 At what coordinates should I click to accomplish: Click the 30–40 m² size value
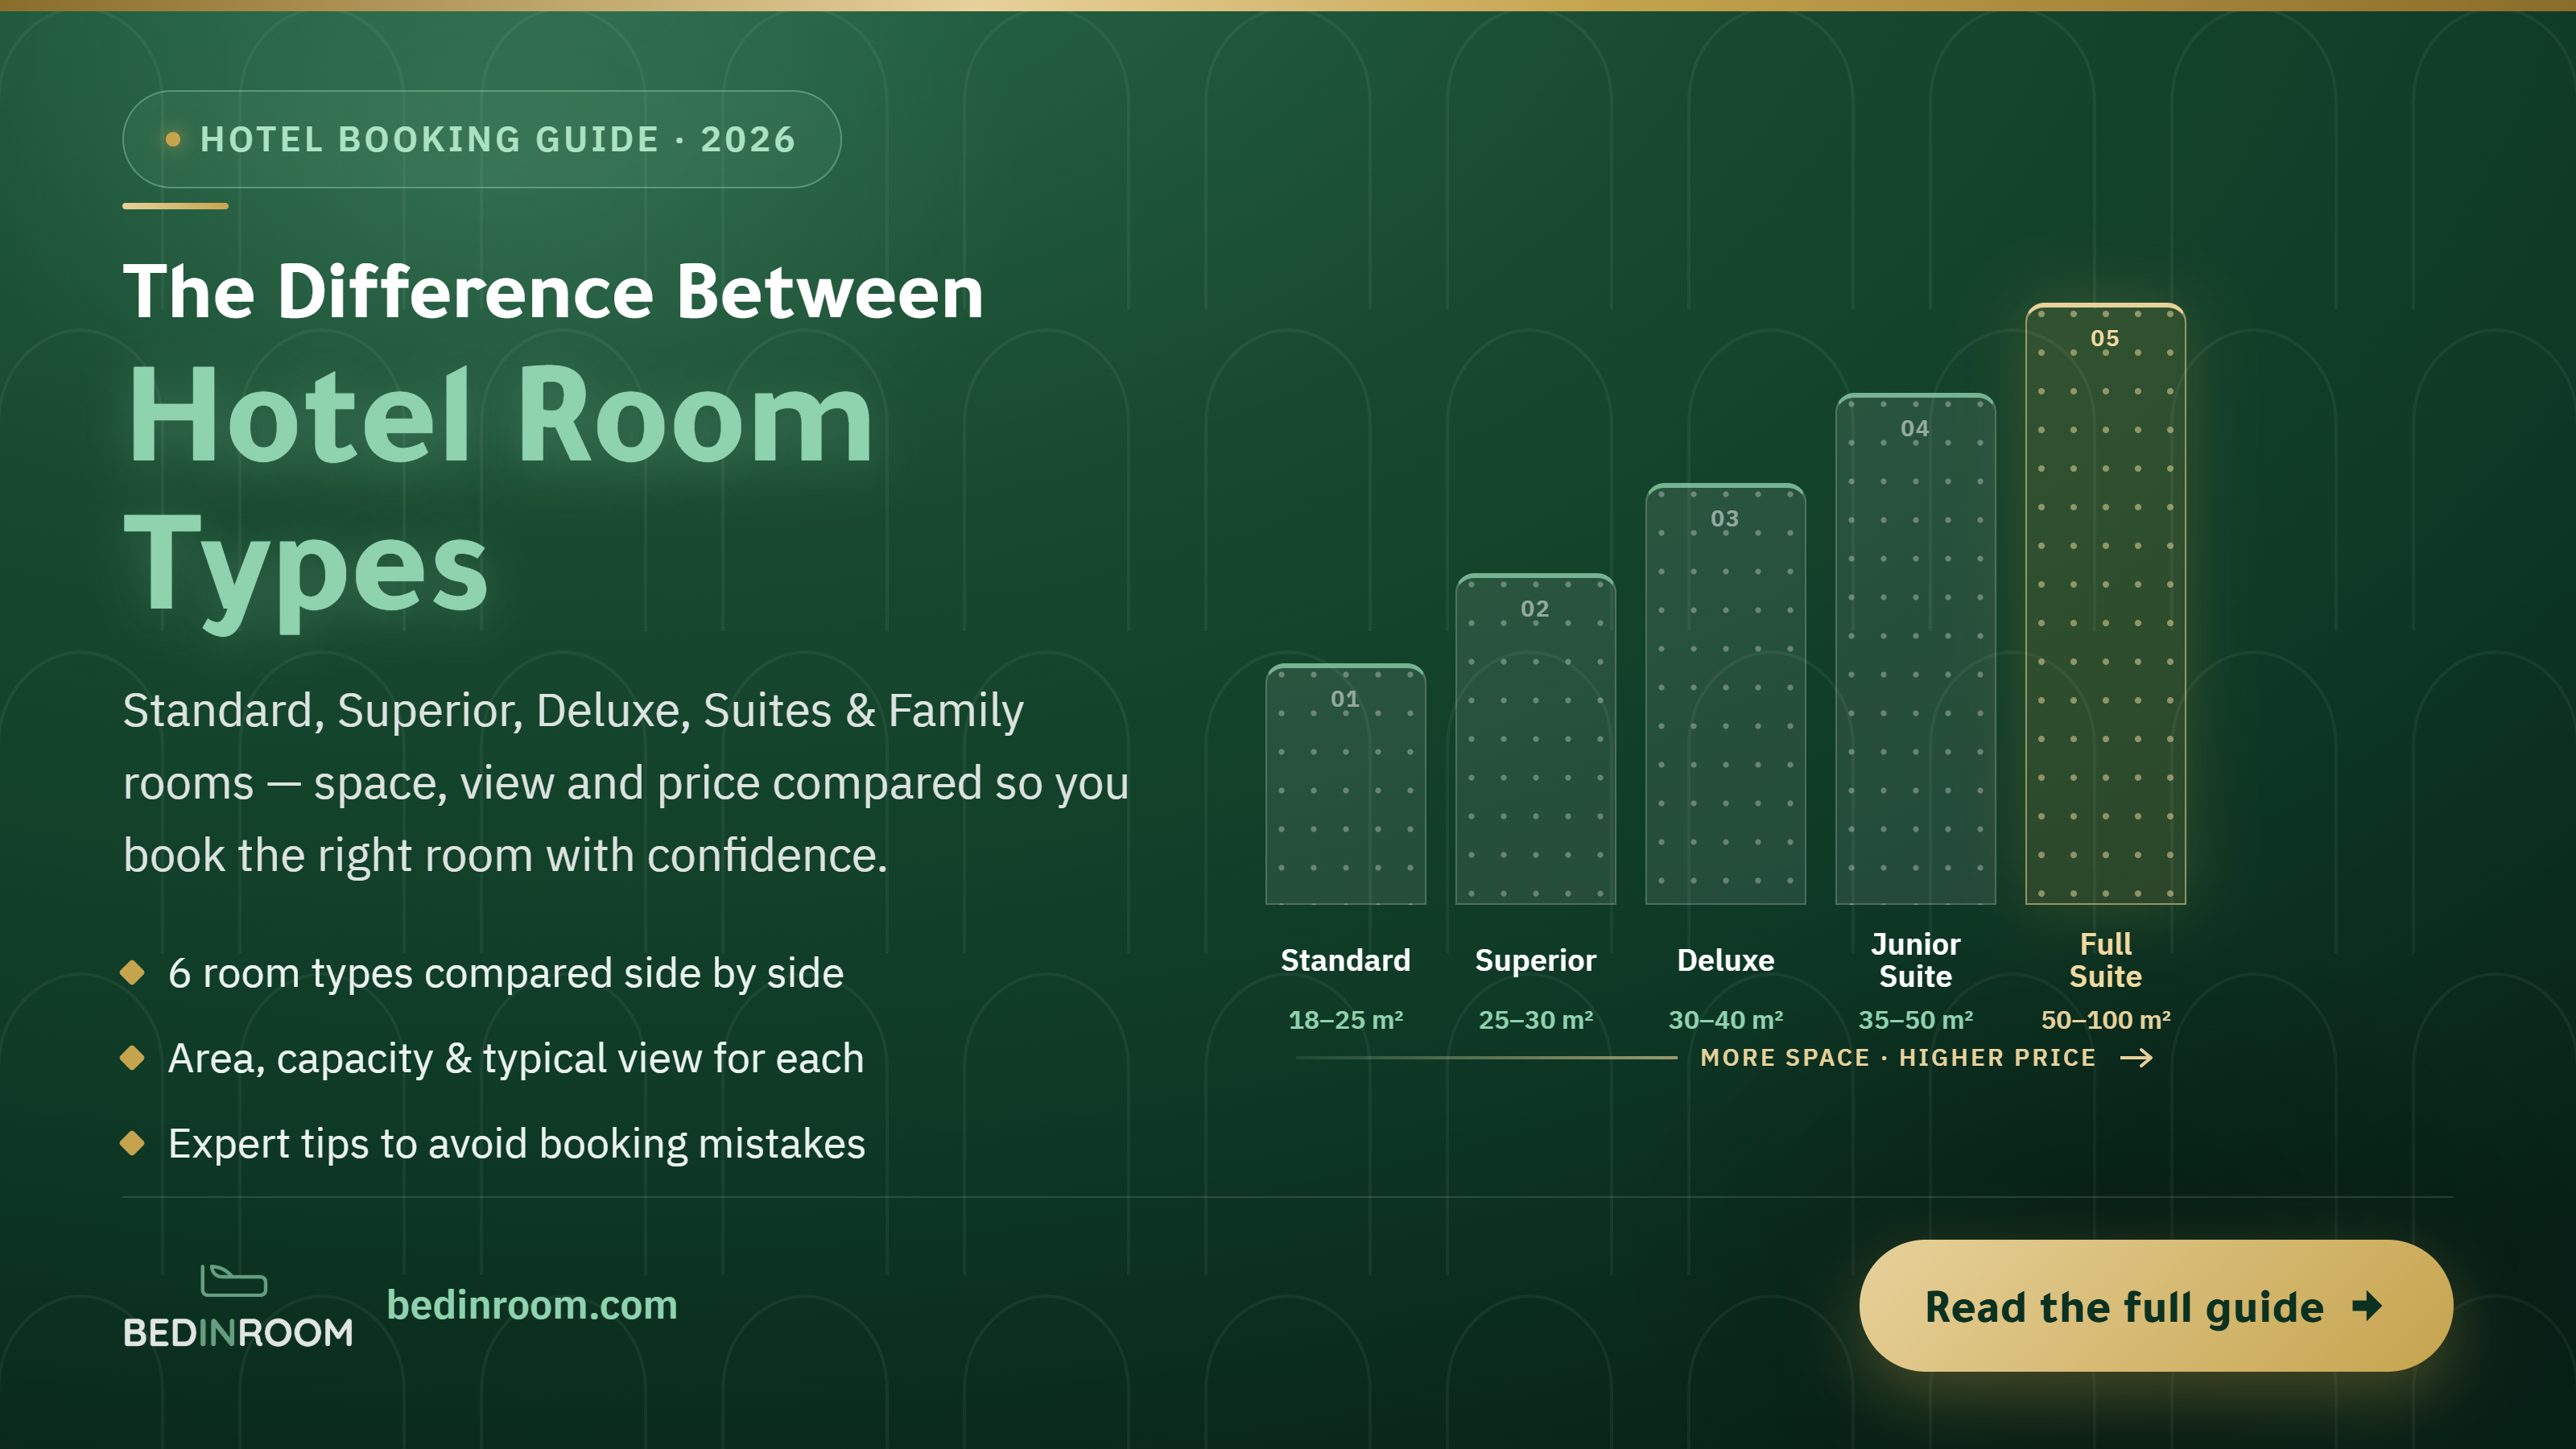click(x=1725, y=1020)
